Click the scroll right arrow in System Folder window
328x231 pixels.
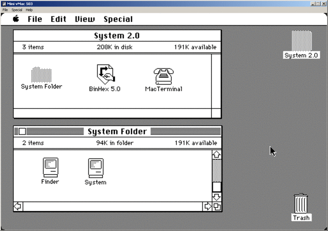tap(207, 206)
